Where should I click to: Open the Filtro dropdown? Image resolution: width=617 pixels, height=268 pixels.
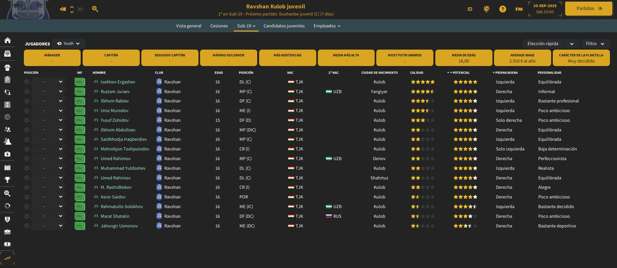(x=595, y=44)
